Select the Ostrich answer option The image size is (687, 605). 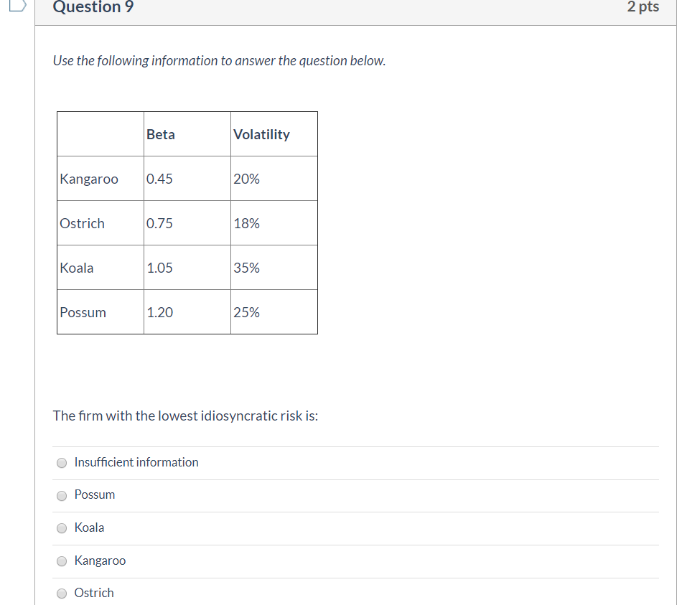[62, 594]
